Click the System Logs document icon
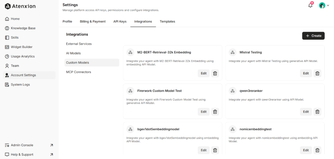 pos(7,85)
